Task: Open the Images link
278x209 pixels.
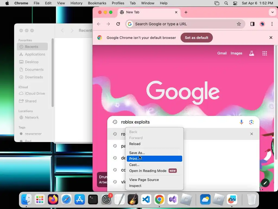Action: pyautogui.click(x=236, y=53)
